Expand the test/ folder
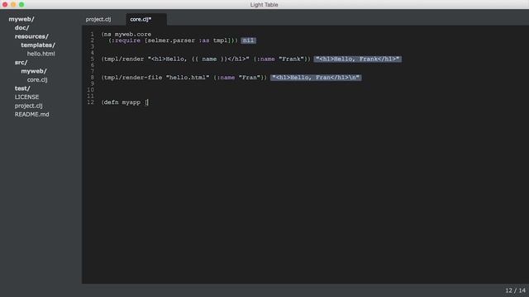Screen dimensions: 529x297 pyautogui.click(x=22, y=88)
